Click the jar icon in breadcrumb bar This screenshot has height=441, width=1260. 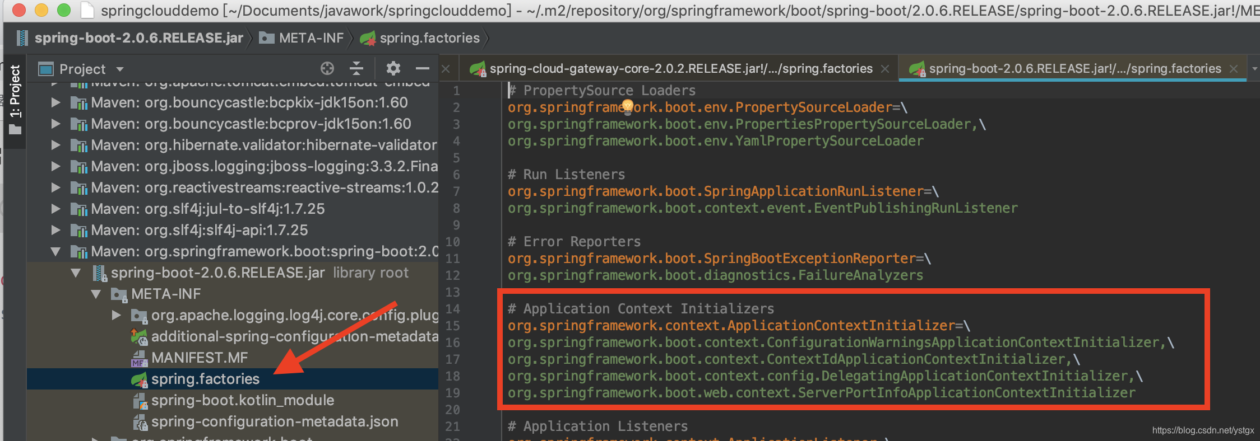(22, 38)
